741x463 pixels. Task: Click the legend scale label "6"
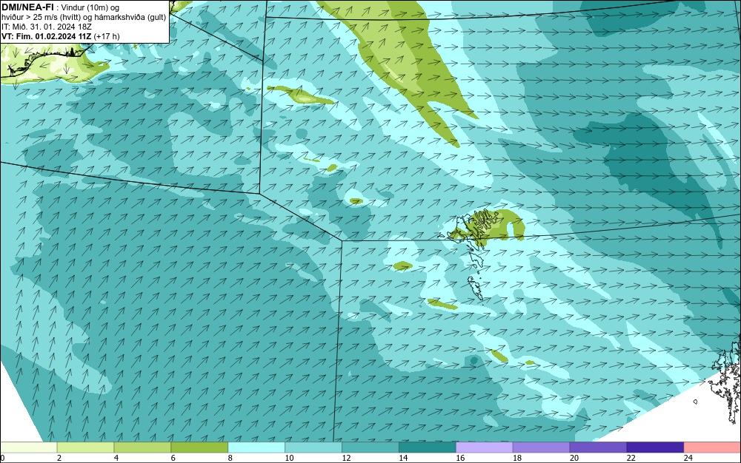173,458
